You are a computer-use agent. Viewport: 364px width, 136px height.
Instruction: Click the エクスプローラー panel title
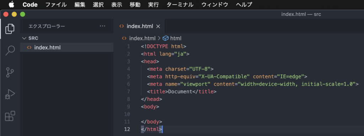coord(47,26)
